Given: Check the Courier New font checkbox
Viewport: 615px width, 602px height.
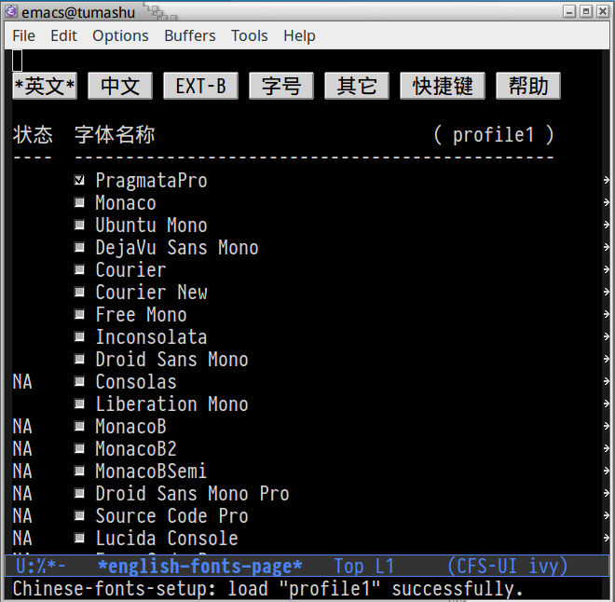Looking at the screenshot, I should pos(79,292).
